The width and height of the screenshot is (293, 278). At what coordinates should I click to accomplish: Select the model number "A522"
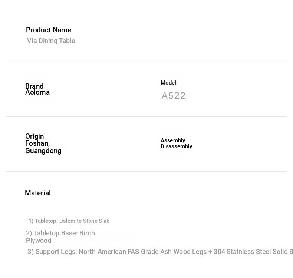(x=174, y=96)
